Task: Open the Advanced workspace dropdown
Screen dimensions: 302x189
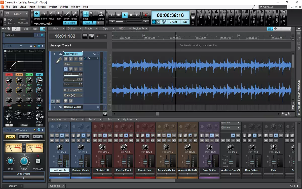Action: 273,7
